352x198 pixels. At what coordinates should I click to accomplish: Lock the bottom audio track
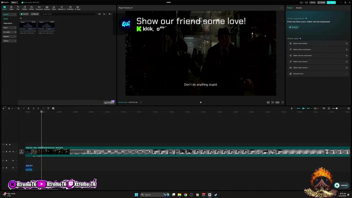point(7,167)
